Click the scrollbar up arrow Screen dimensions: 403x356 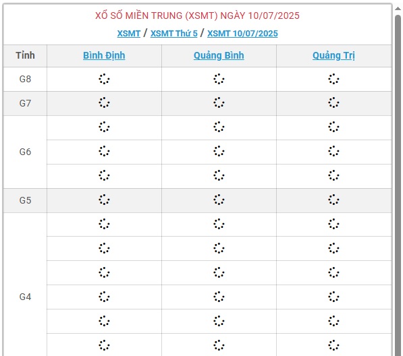point(398,8)
